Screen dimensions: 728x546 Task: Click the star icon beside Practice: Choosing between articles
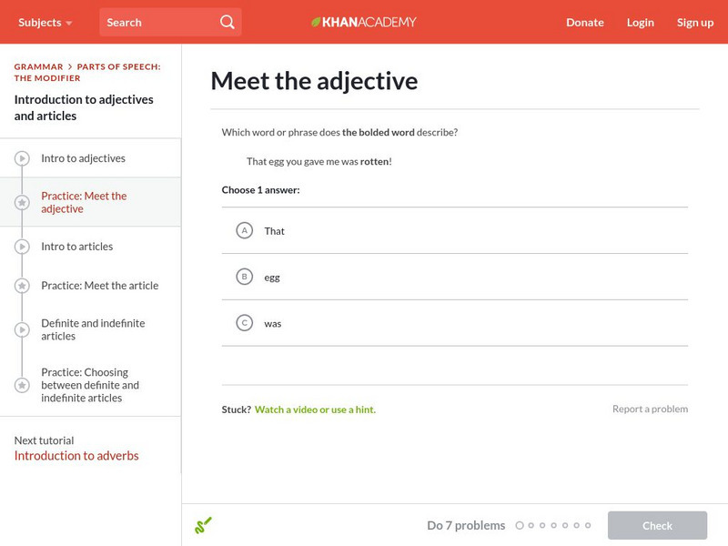21,384
